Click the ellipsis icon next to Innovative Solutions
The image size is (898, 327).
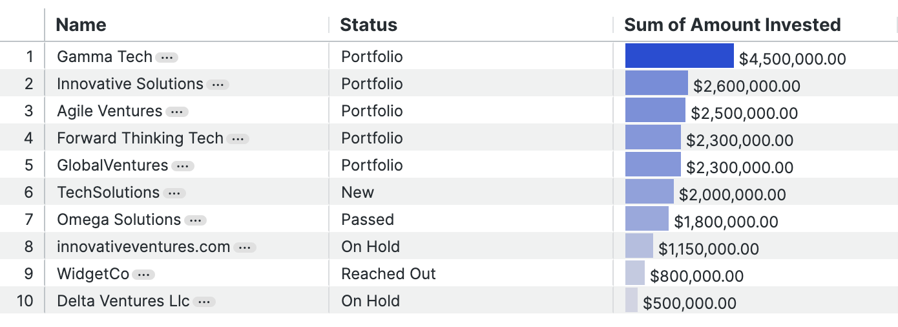218,85
